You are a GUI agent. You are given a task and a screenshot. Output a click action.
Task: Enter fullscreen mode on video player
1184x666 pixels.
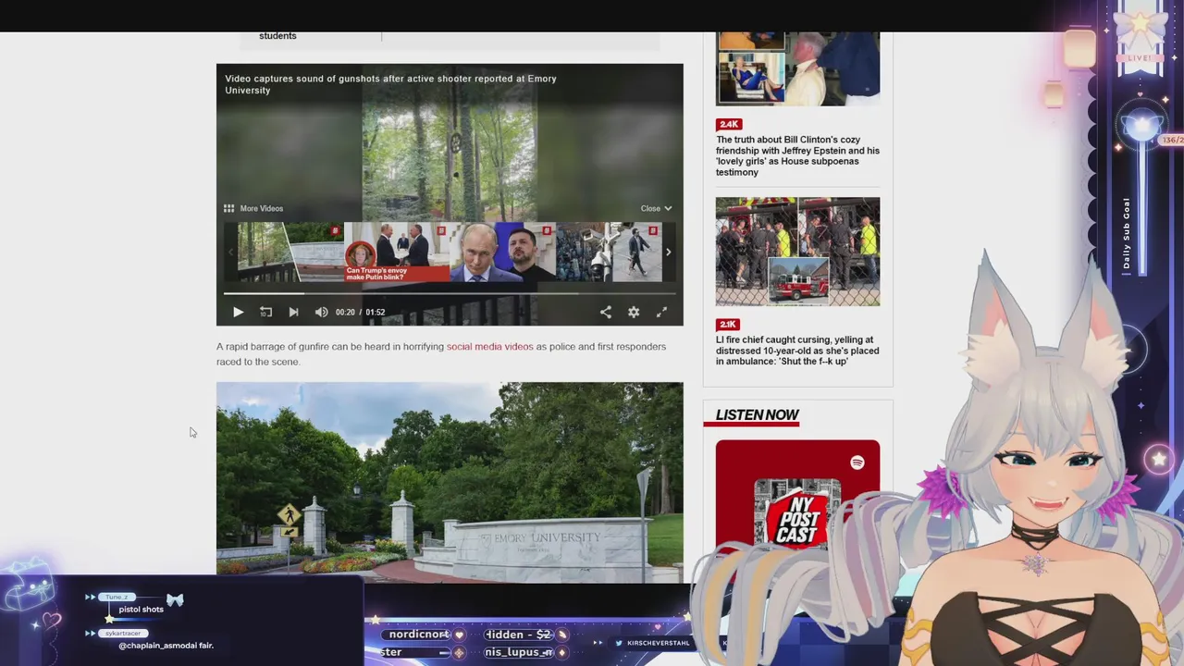(661, 313)
